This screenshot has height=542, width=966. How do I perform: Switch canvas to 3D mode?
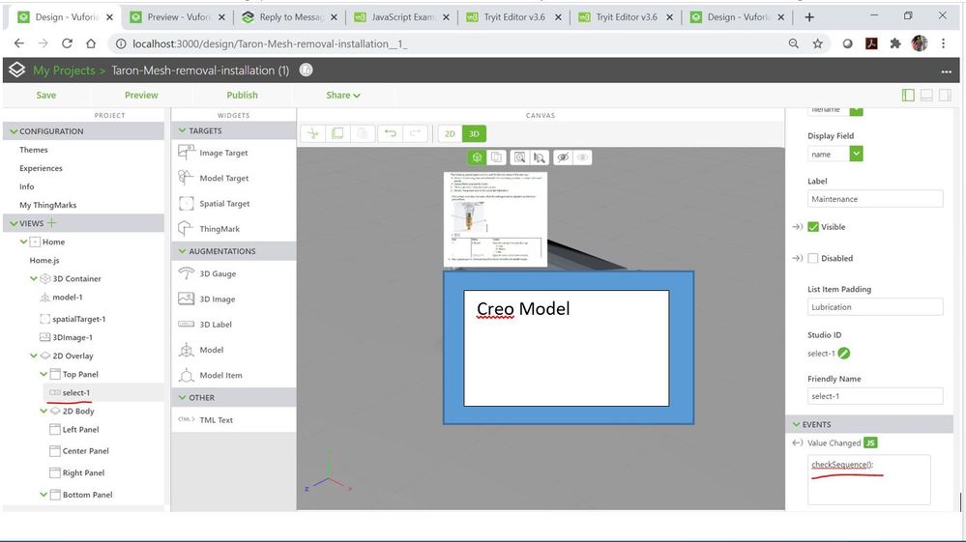474,133
